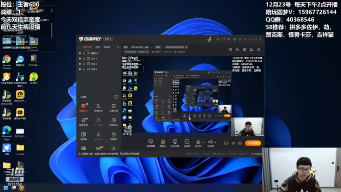The image size is (341, 192).
Task: Select the webcam thumbnail in the preview
Action: coord(247,127)
